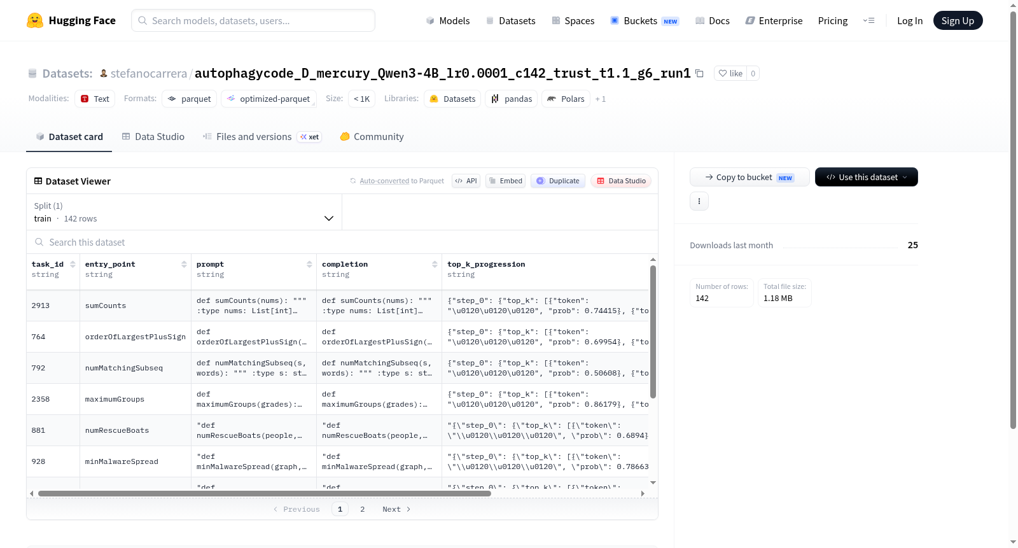Copy dataset name with the copy icon

(x=699, y=73)
